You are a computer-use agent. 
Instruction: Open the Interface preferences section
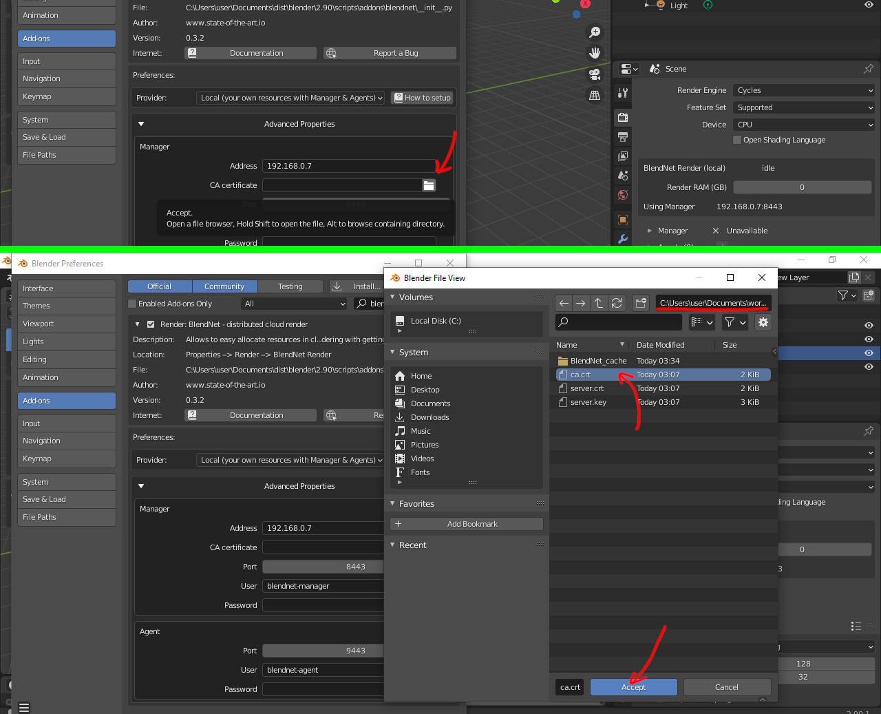[67, 288]
